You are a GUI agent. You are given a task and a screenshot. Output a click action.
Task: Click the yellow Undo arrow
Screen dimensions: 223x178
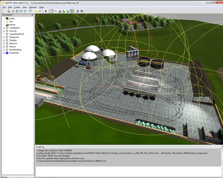pyautogui.click(x=36, y=11)
